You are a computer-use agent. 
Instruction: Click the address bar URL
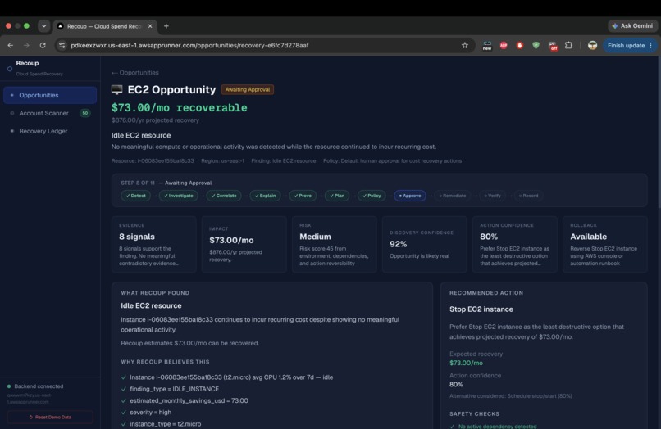click(189, 46)
